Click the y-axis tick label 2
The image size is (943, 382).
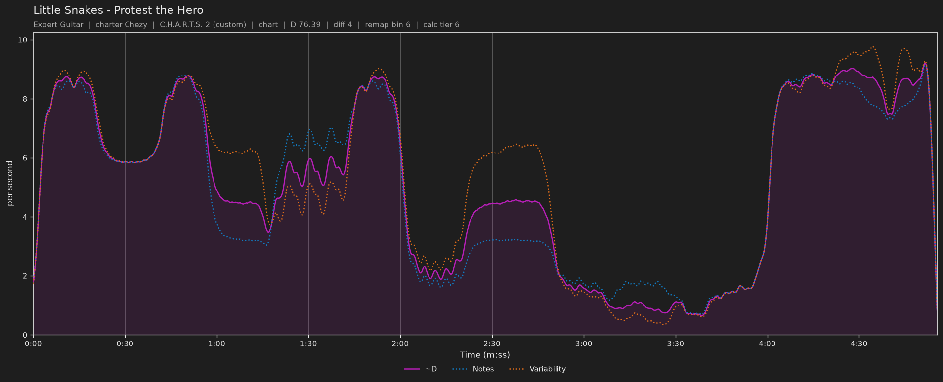(25, 276)
